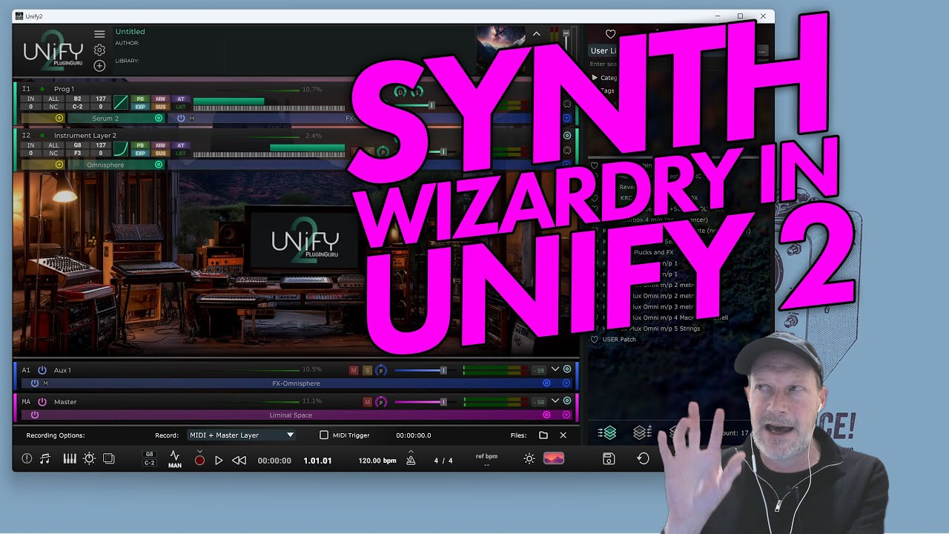Open the music notes MIDI file icon

click(44, 459)
